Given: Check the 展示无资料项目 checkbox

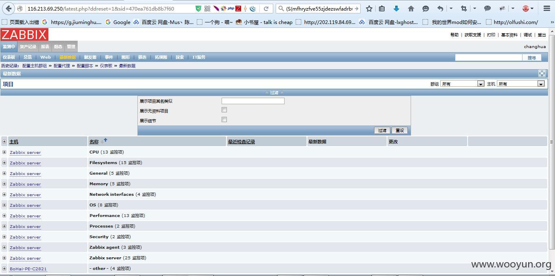Looking at the screenshot, I should [x=224, y=110].
